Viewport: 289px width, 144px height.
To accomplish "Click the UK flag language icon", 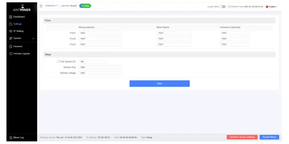I will [267, 7].
